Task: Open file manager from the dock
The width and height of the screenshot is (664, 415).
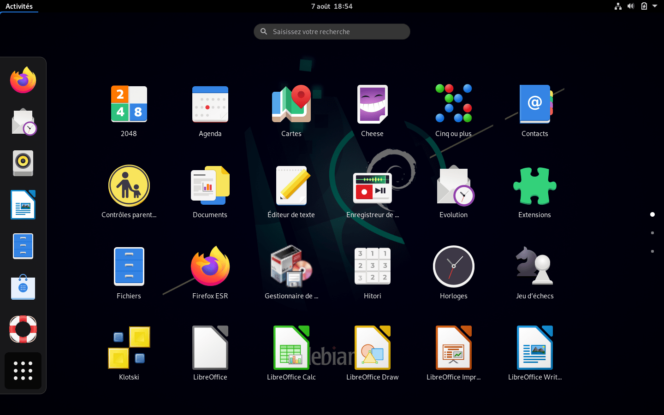Action: pyautogui.click(x=23, y=246)
